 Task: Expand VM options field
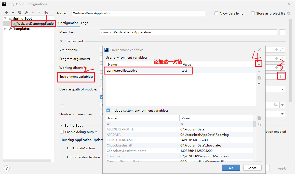(282, 50)
